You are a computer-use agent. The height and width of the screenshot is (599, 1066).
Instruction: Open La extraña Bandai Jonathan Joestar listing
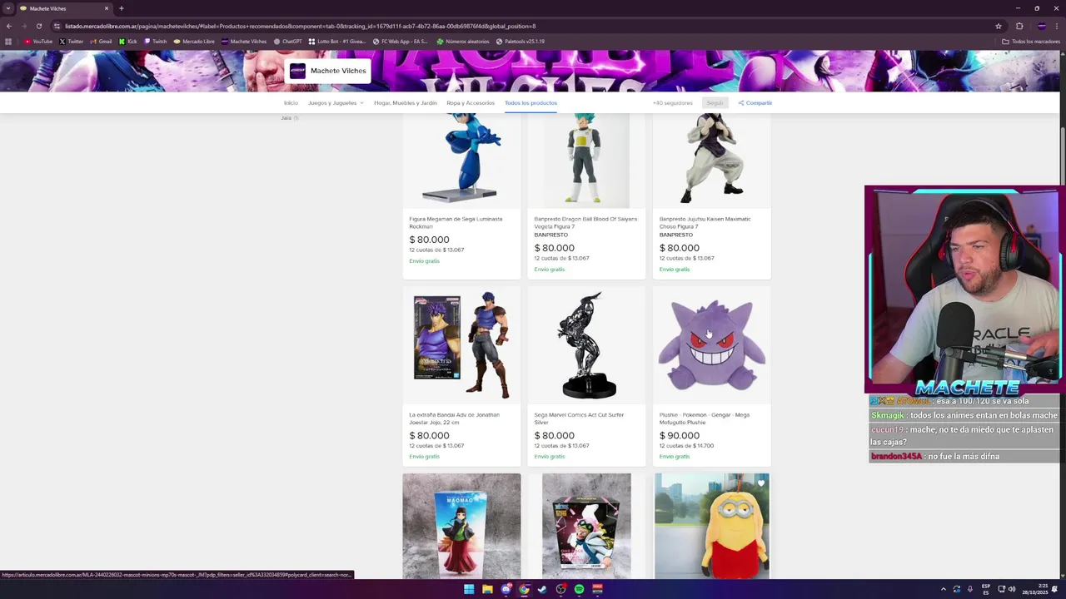pyautogui.click(x=455, y=418)
